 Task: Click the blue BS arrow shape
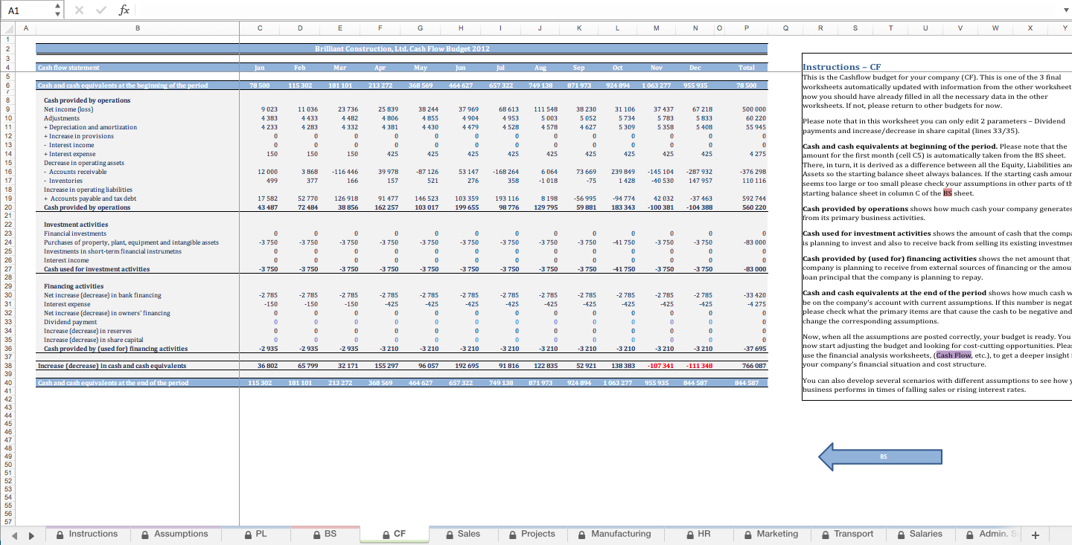[882, 457]
